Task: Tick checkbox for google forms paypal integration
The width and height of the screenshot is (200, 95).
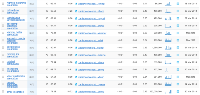Action: click(x=3, y=18)
